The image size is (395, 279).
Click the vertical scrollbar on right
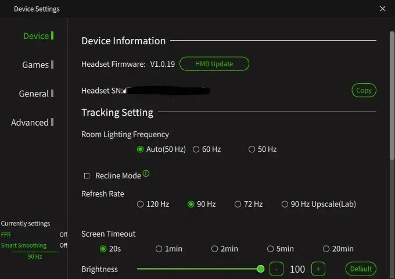point(391,93)
